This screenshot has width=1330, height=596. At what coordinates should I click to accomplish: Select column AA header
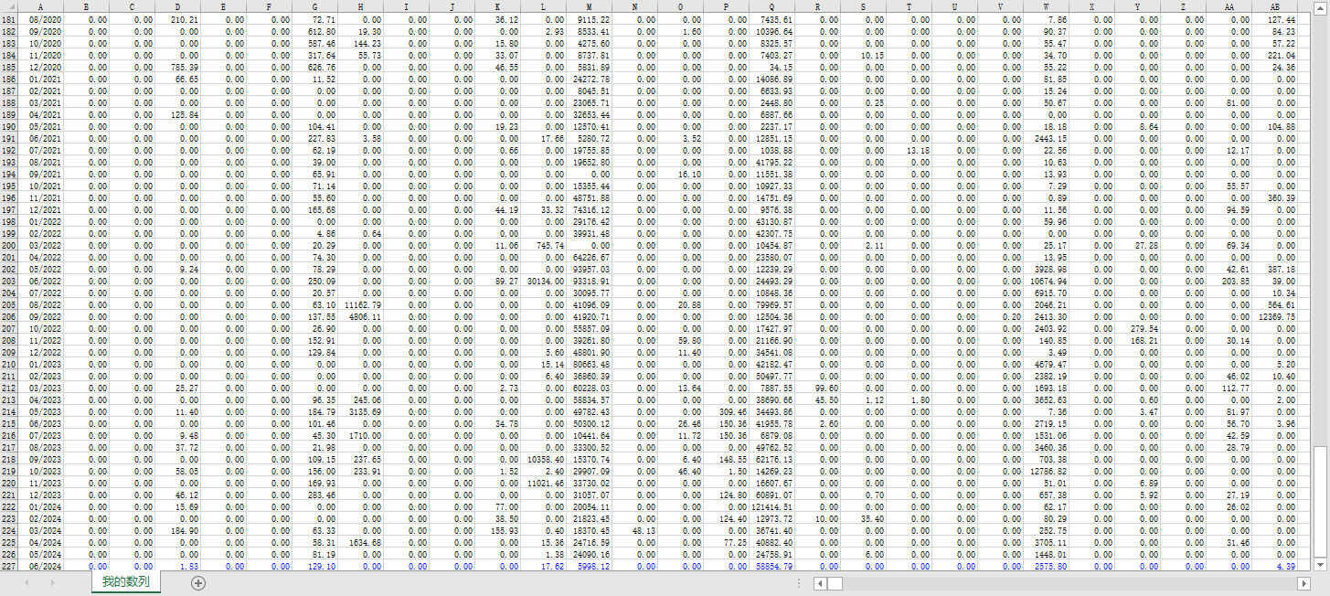coord(1229,5)
